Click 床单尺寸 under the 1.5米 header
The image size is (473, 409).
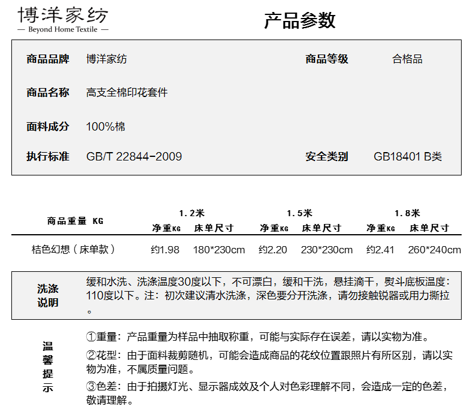322,228
